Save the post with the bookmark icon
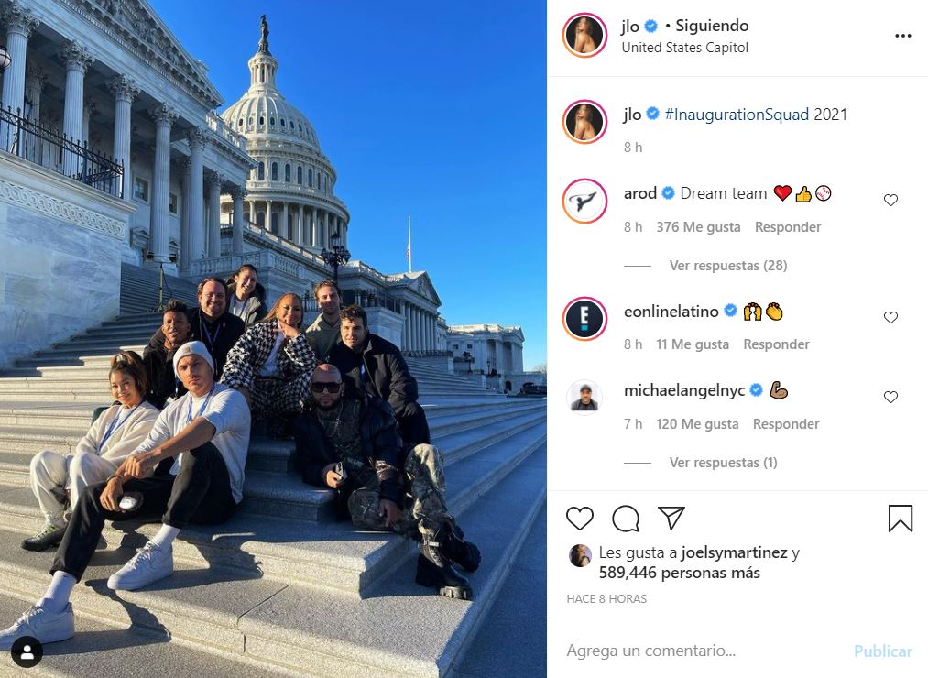This screenshot has height=678, width=928. (901, 519)
